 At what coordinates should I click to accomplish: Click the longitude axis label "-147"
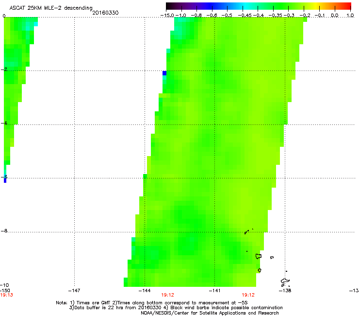(x=74, y=291)
